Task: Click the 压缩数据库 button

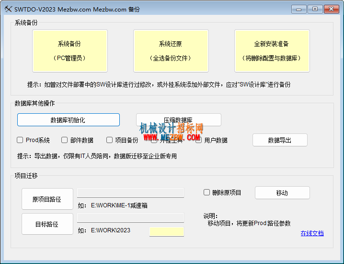Action: pos(179,120)
